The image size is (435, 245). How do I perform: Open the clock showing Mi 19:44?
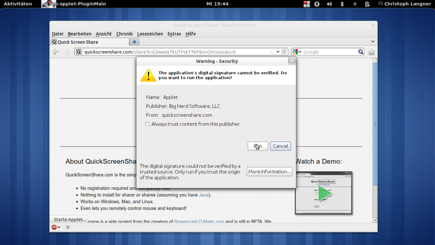tap(217, 4)
